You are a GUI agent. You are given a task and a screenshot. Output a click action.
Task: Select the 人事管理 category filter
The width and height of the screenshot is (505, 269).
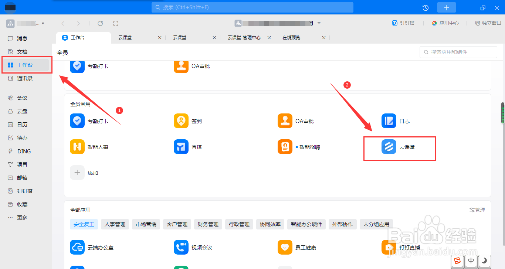click(115, 224)
